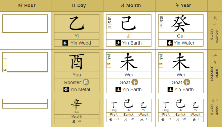
Task: Select the DE void badge on Year branch
Action: tap(161, 60)
